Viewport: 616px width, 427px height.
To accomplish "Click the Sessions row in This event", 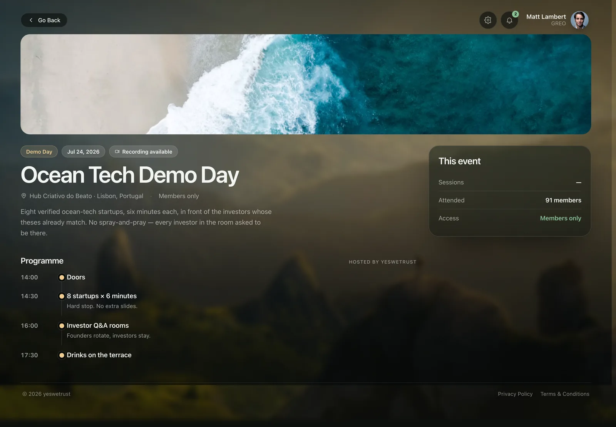I will (510, 183).
